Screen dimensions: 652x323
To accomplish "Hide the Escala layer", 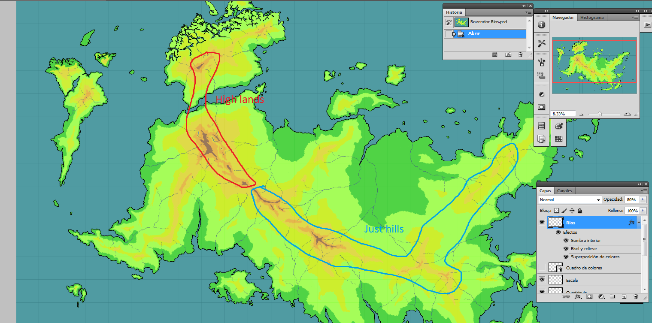I will (542, 280).
